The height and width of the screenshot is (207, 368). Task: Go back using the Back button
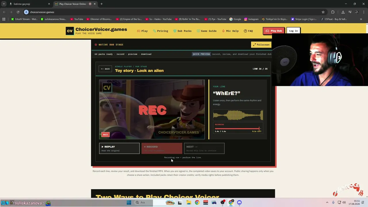(x=105, y=69)
